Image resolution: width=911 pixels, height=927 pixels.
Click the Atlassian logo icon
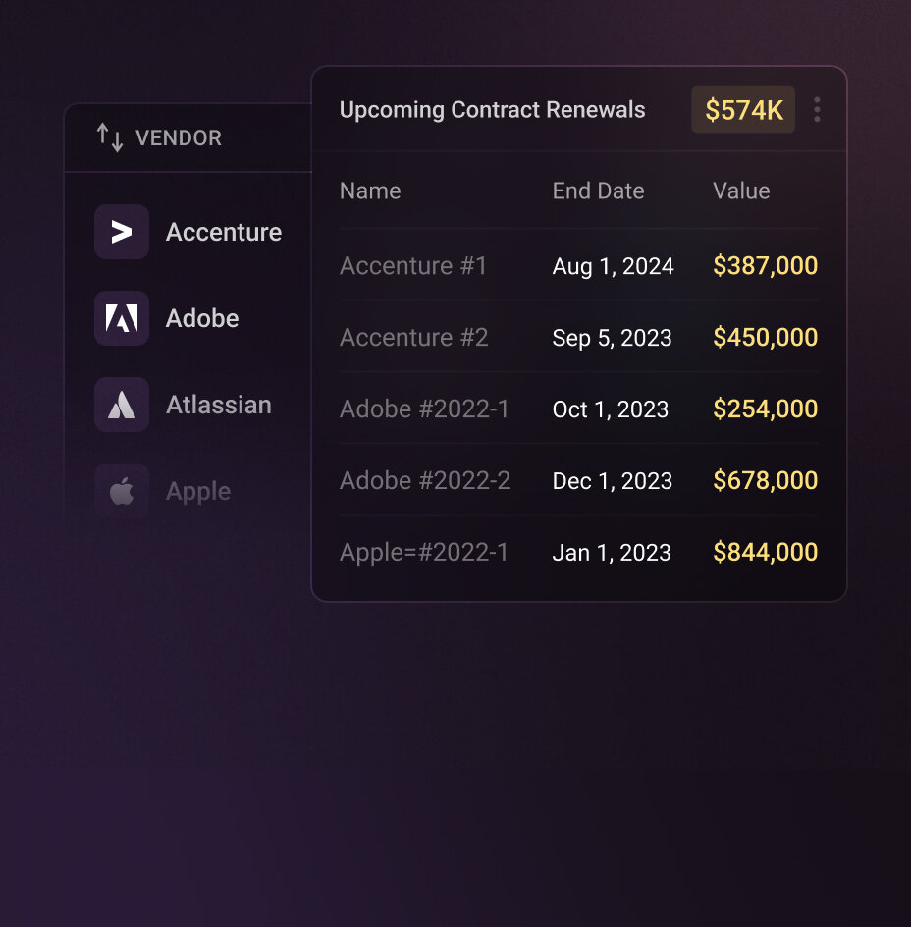pyautogui.click(x=122, y=405)
